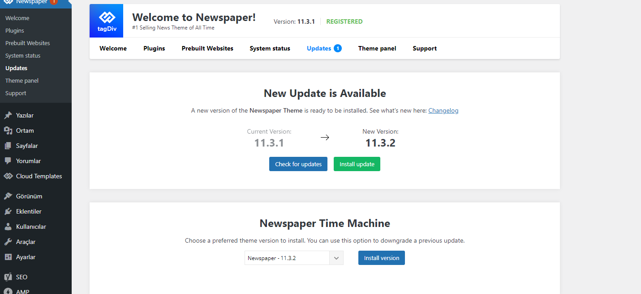Click the Araçlar wrench icon

point(8,242)
